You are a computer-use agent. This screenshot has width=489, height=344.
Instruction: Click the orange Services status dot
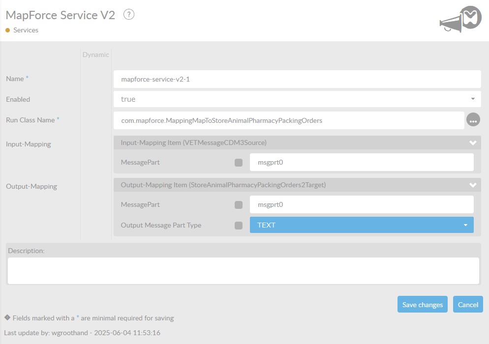pyautogui.click(x=8, y=30)
